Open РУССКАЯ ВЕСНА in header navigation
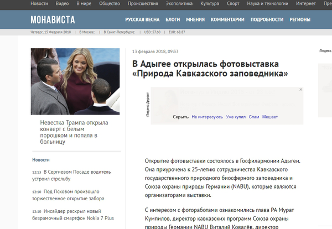Screen dimensions: 332x229 pos(142,20)
